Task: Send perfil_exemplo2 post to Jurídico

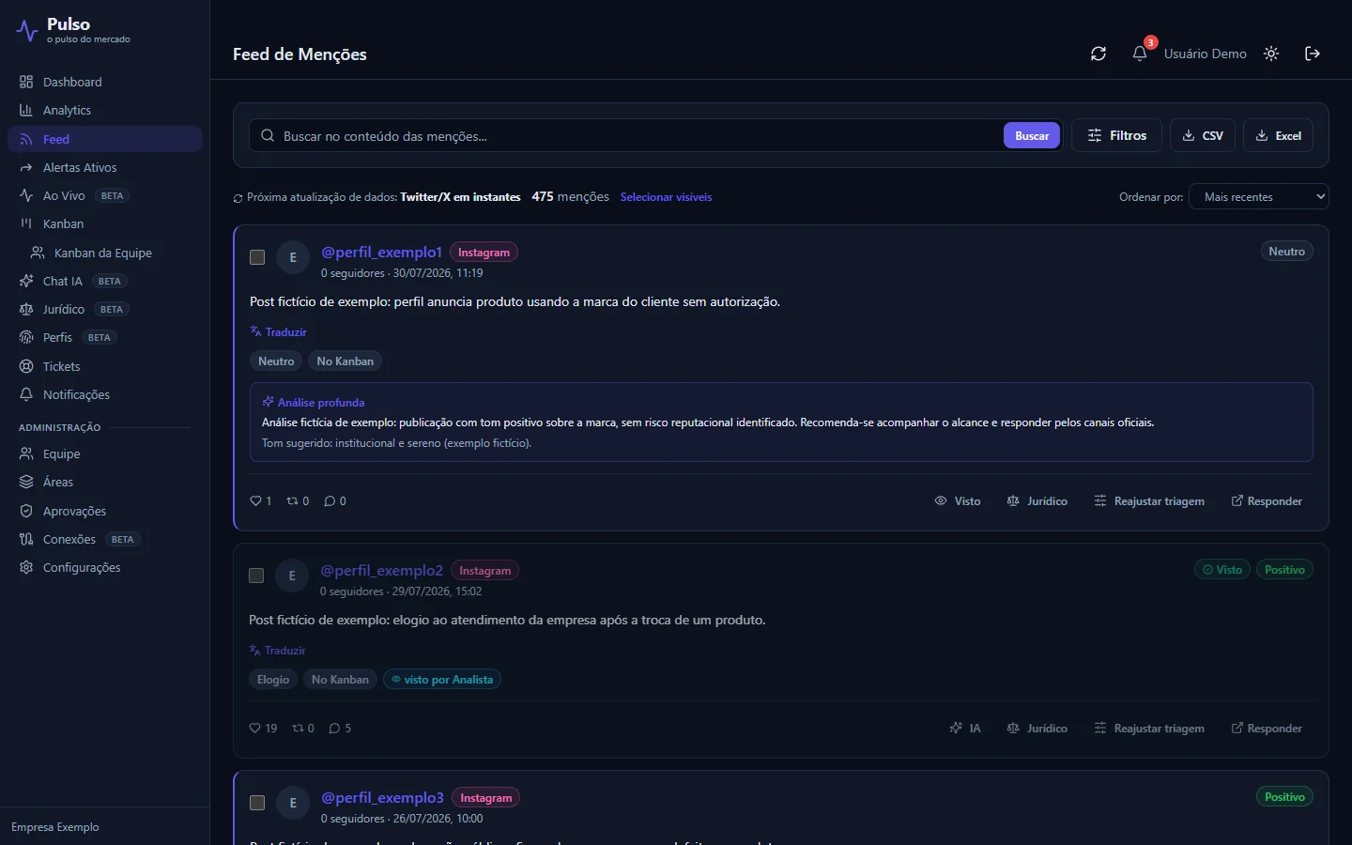Action: (1037, 729)
